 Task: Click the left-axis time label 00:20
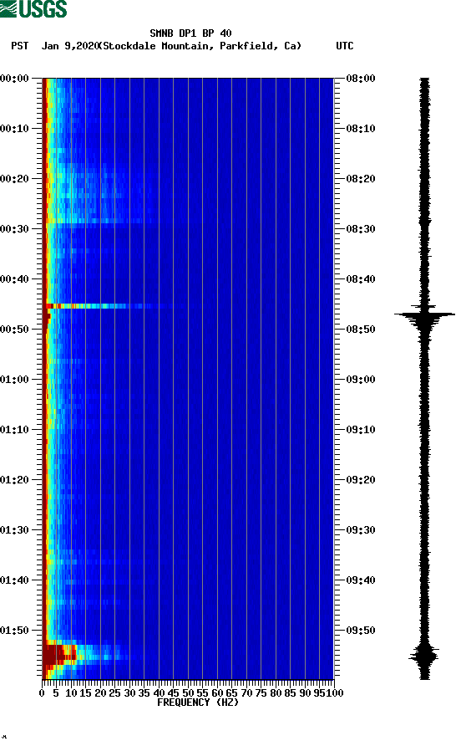tap(15, 179)
